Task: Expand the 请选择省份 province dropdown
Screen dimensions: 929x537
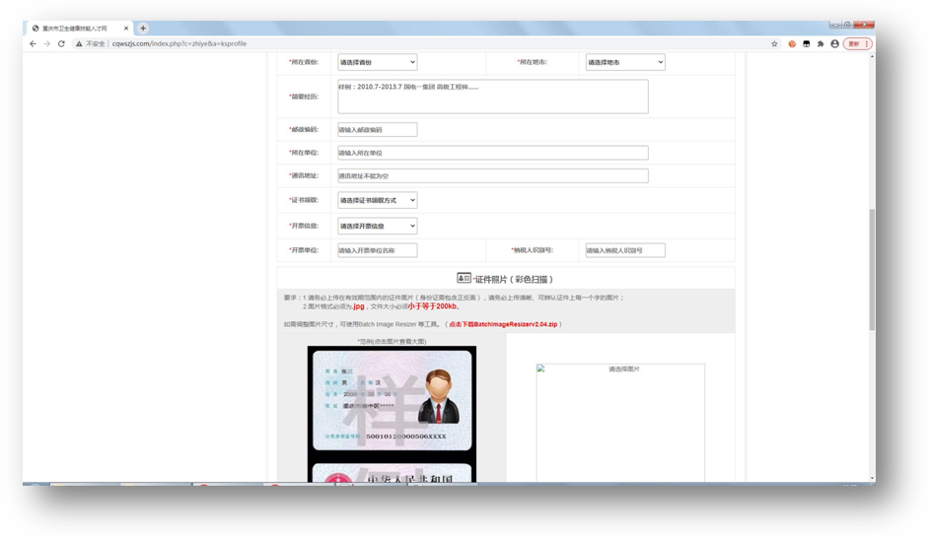Action: 377,62
